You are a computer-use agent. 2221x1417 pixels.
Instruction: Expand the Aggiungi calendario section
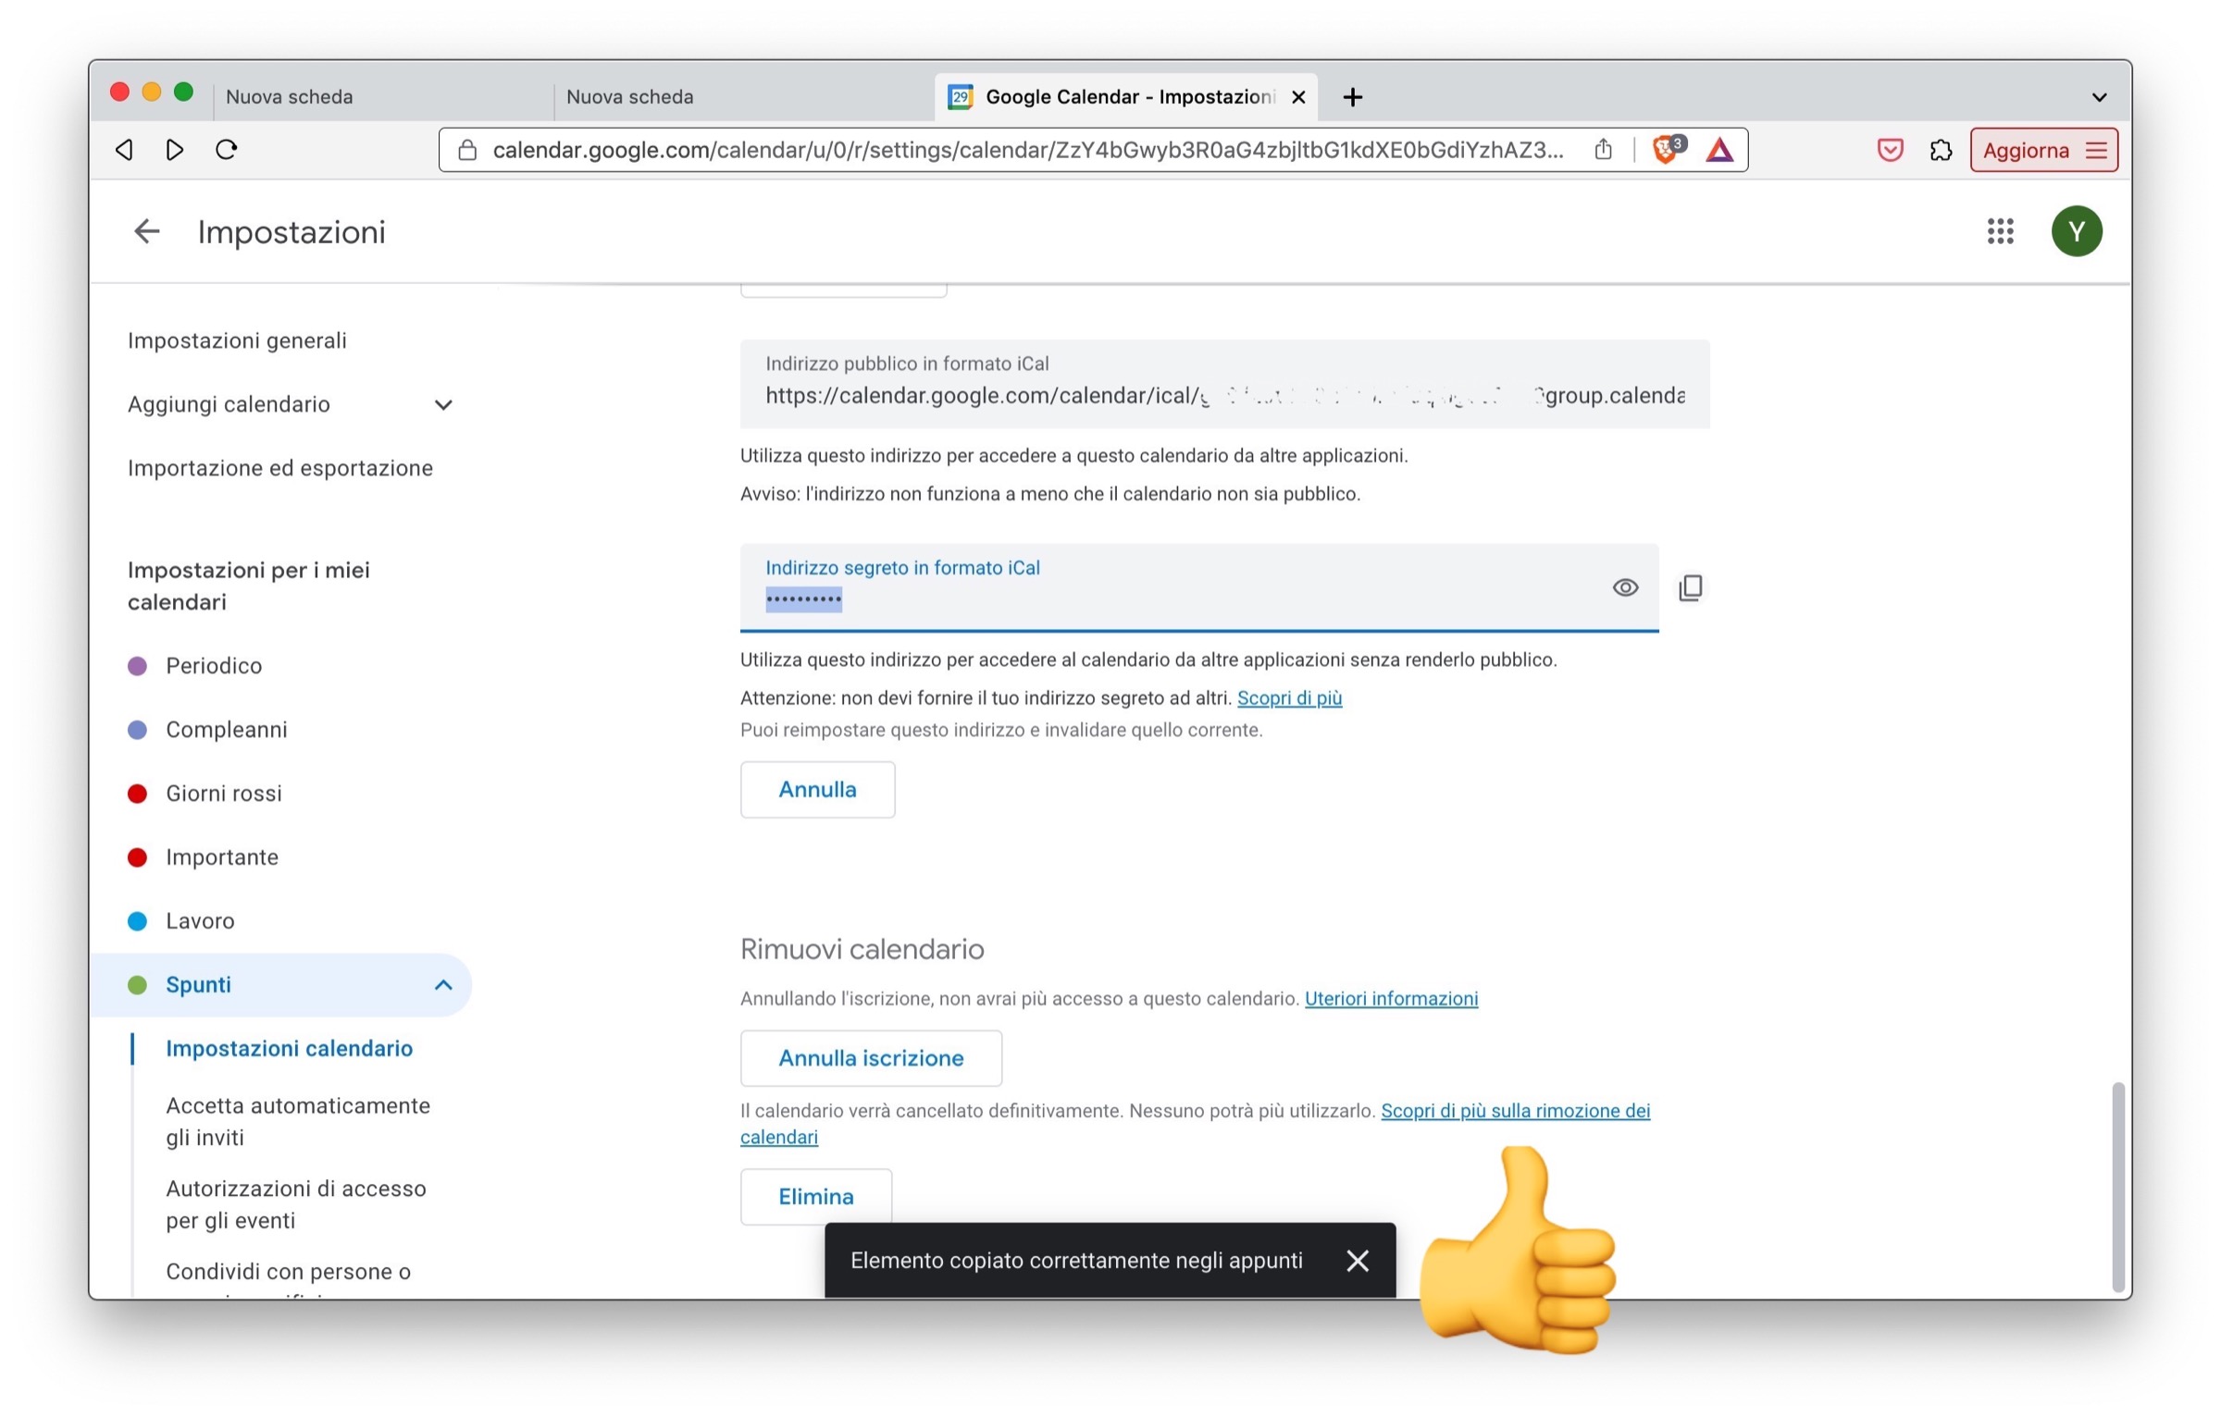pyautogui.click(x=443, y=405)
